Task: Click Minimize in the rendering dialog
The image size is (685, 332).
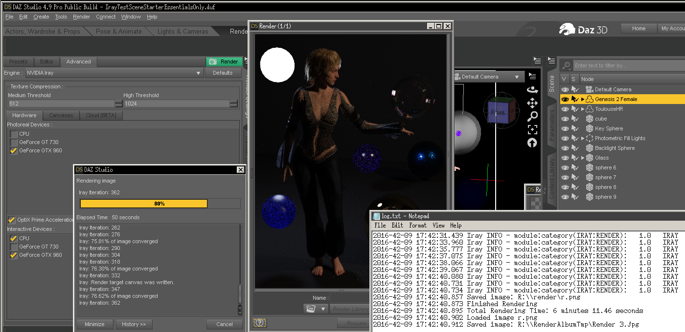Action: 94,324
